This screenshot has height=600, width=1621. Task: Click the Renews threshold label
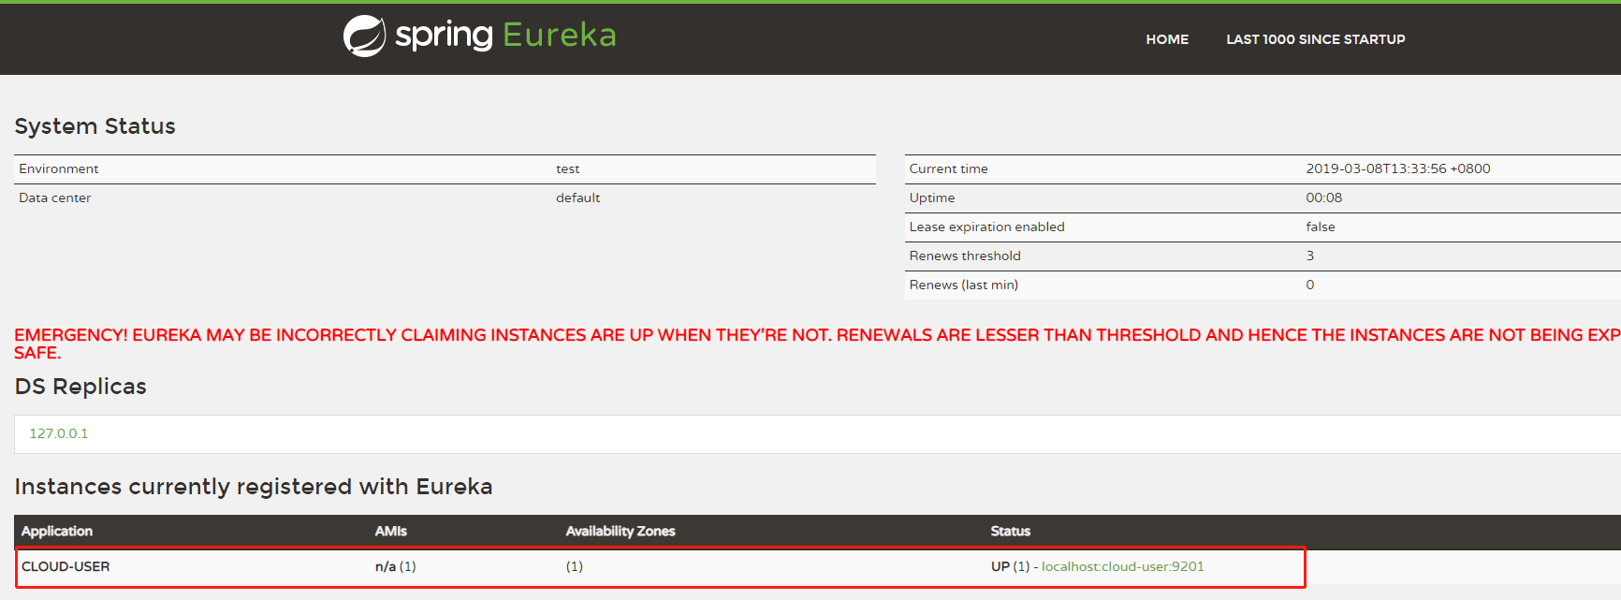(x=965, y=256)
